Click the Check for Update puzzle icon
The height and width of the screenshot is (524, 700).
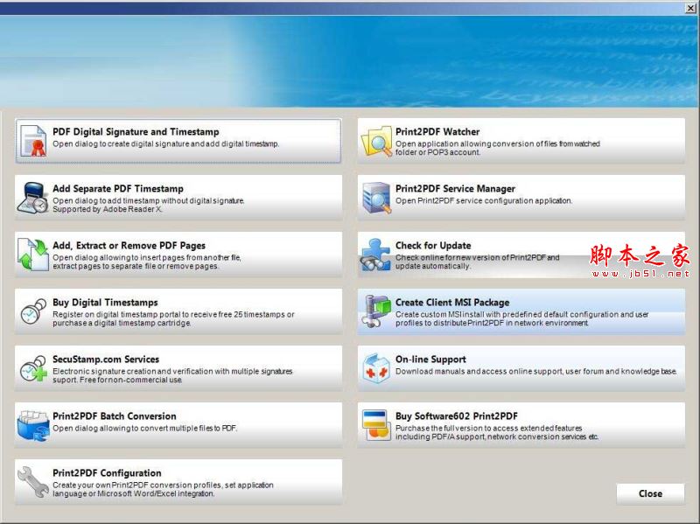click(376, 255)
